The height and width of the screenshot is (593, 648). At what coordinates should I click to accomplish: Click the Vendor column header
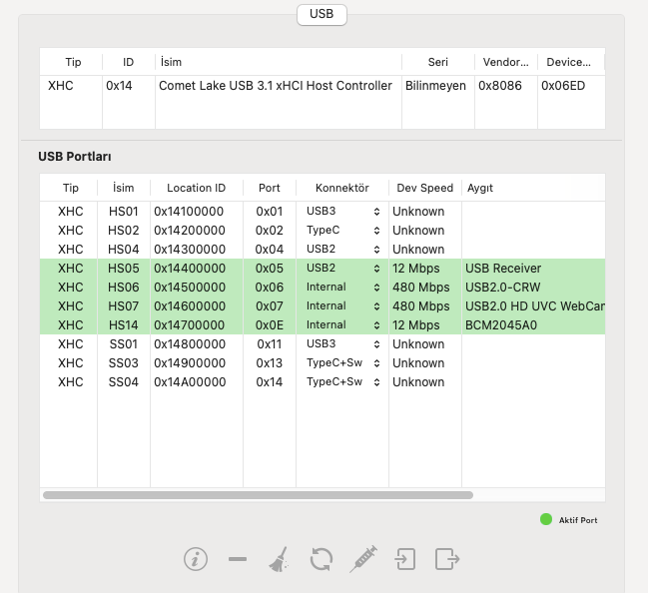pos(506,62)
